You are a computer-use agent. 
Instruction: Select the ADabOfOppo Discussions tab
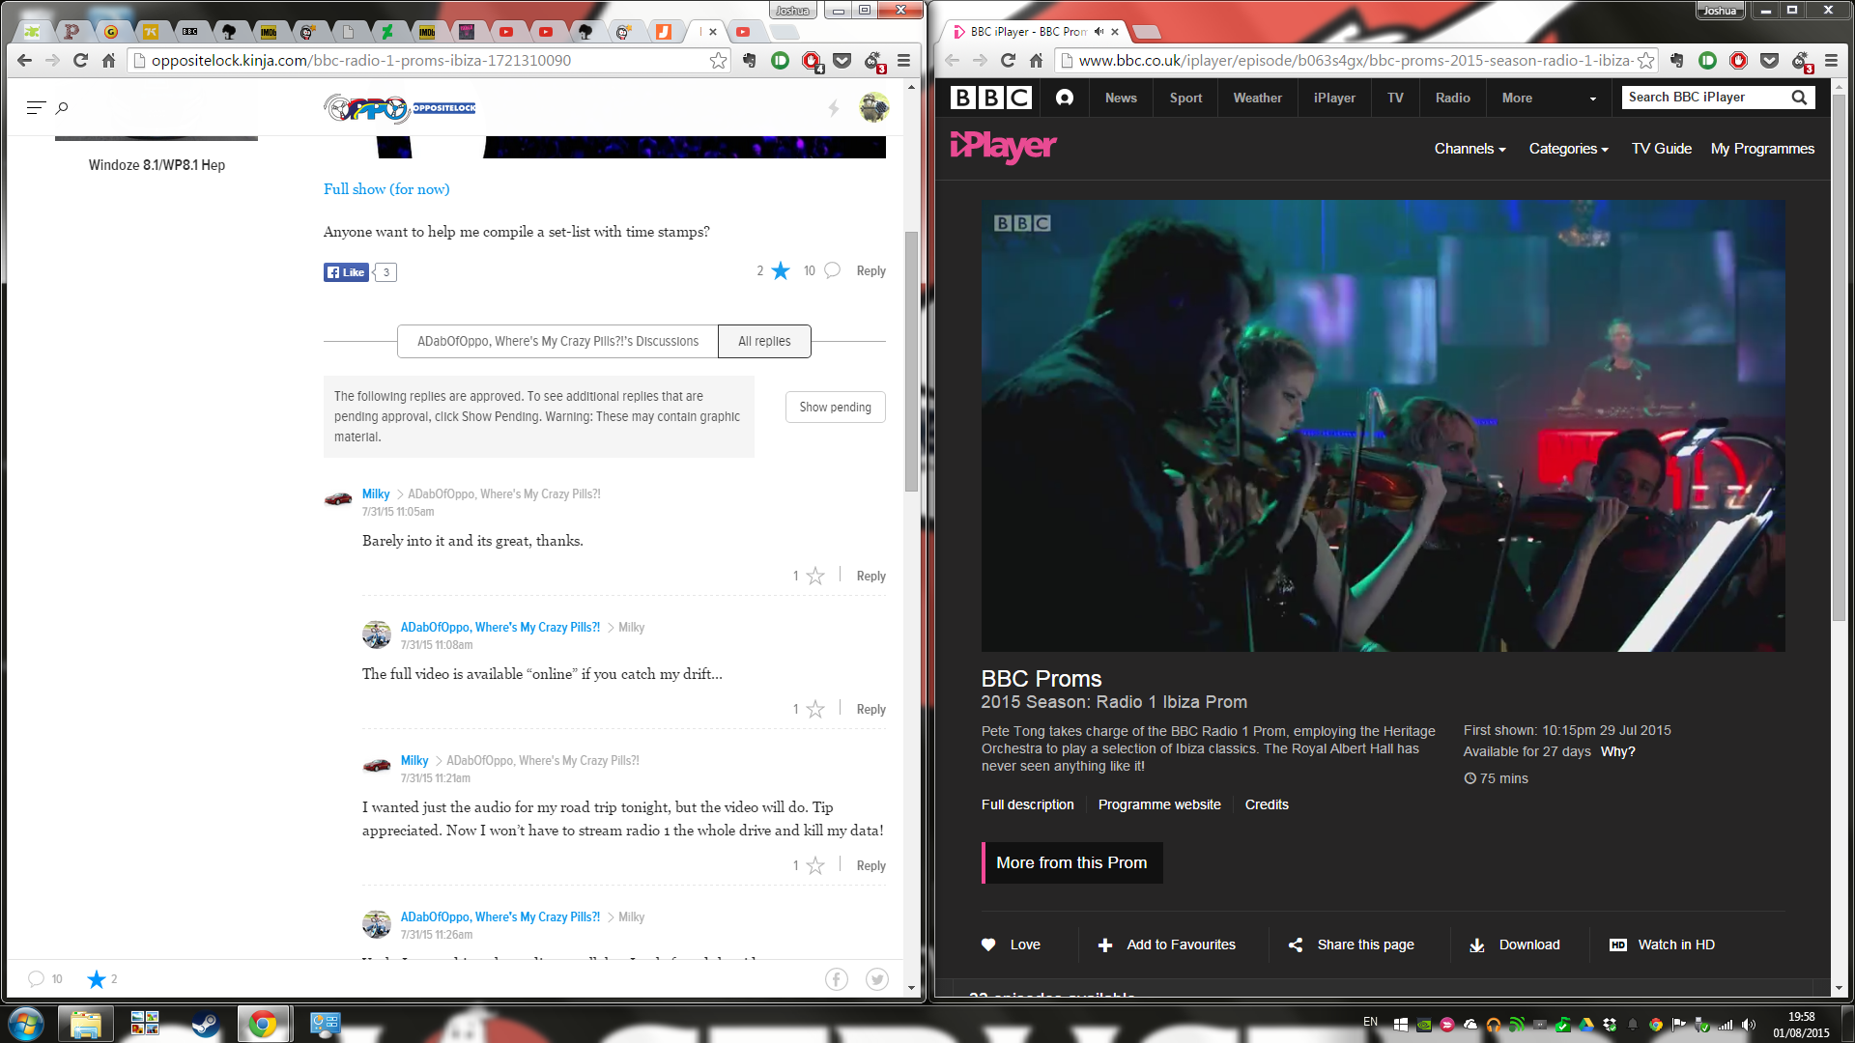click(557, 341)
